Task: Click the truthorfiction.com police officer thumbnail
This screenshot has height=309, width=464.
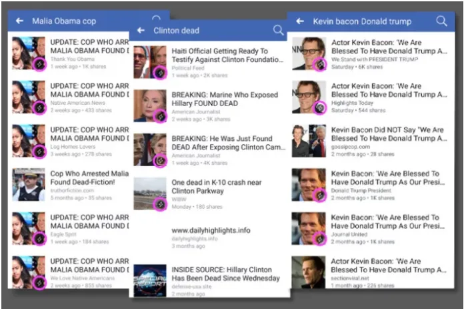Action: coord(29,185)
